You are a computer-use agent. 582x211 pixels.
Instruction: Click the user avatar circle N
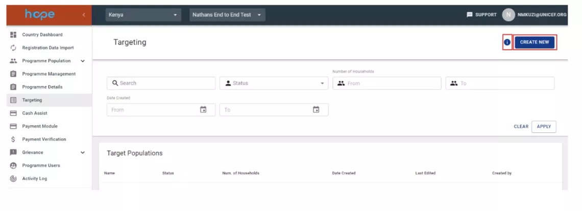point(508,15)
